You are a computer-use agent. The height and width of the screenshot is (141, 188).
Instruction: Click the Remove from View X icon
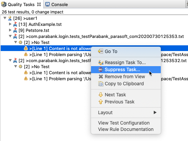click(101, 77)
